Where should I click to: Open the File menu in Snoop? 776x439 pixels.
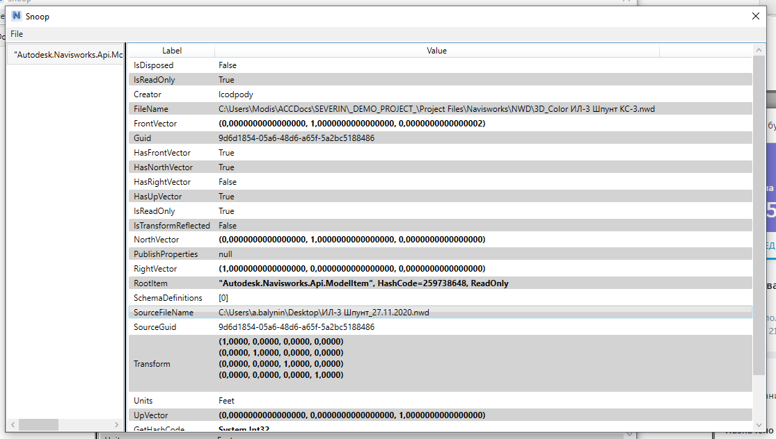(17, 34)
